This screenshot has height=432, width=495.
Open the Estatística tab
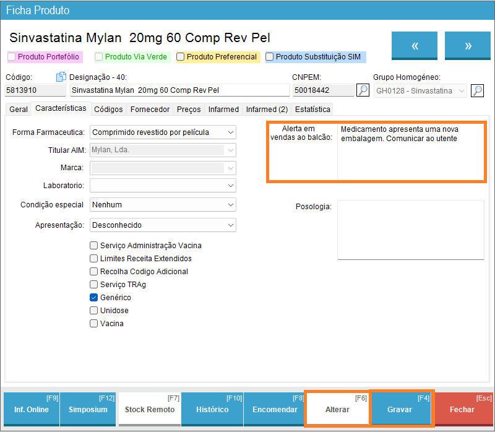pos(312,110)
